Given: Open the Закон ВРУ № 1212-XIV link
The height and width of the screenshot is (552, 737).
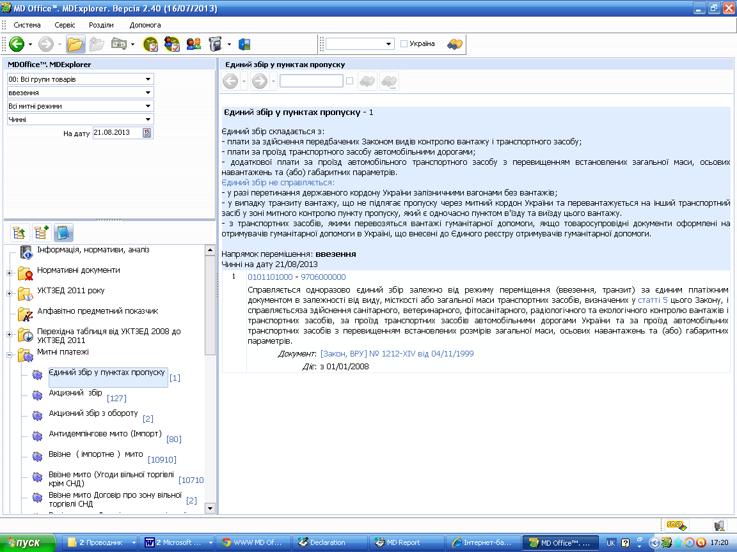Looking at the screenshot, I should point(397,353).
